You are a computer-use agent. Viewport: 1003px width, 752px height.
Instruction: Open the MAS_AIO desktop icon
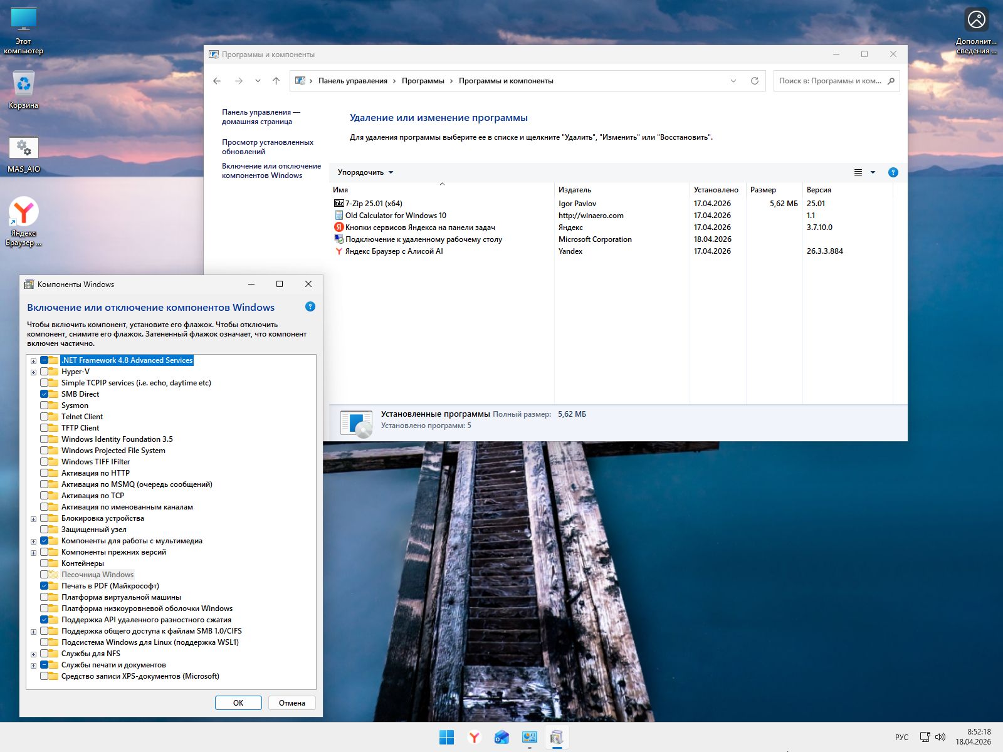click(24, 149)
